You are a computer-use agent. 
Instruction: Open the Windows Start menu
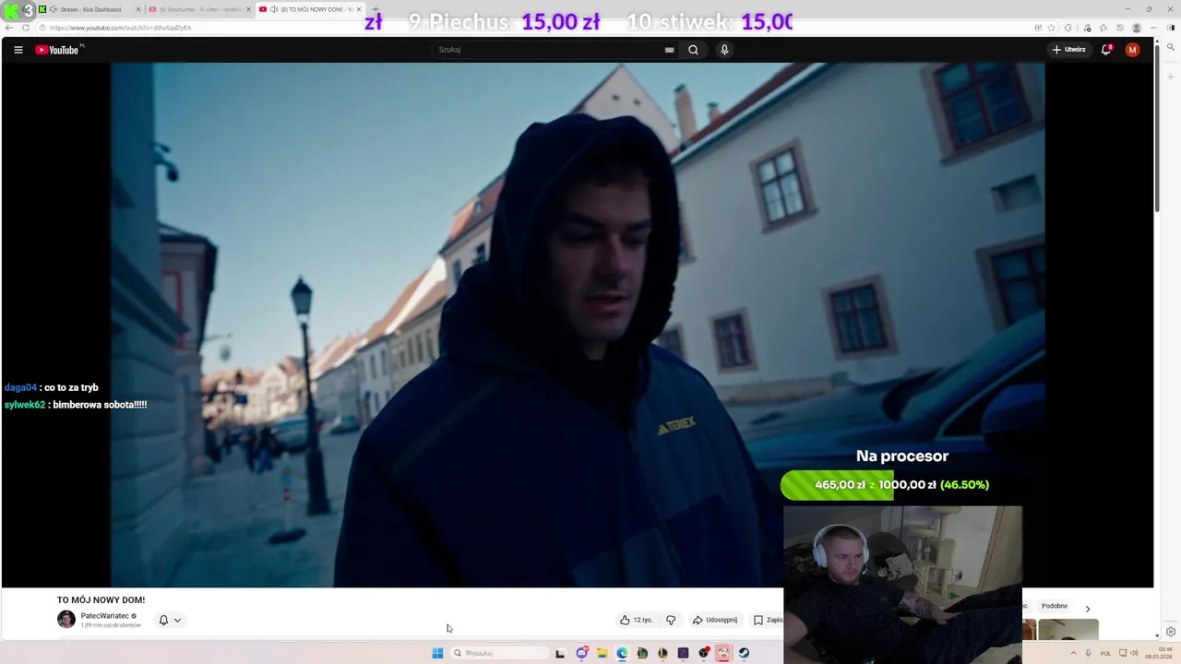click(437, 653)
